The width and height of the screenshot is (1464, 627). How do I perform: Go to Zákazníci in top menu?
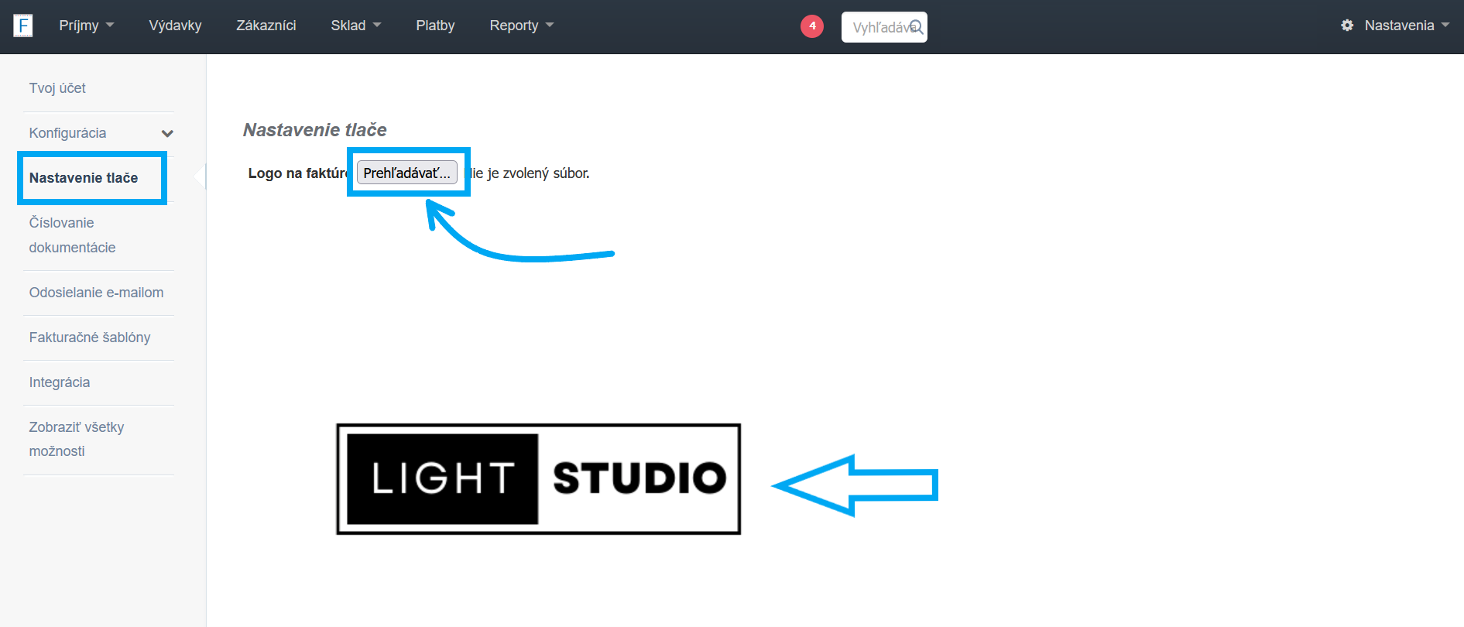266,26
